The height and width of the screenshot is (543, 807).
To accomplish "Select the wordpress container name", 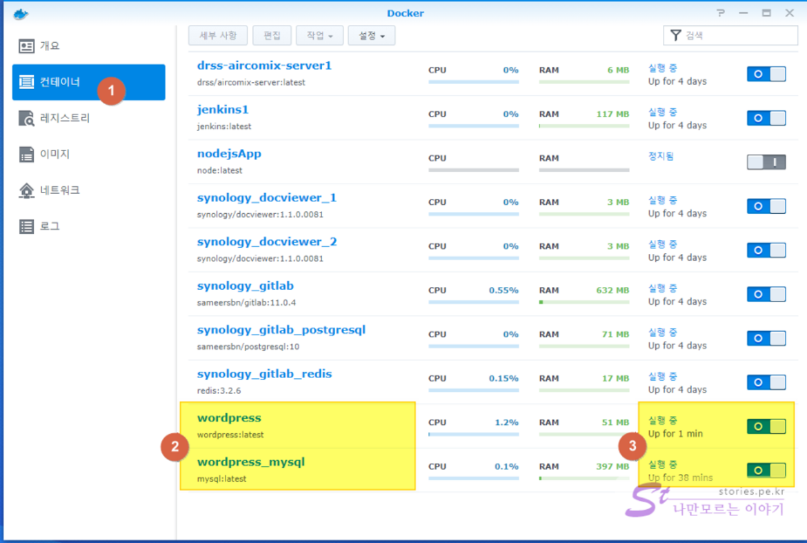I will 229,418.
